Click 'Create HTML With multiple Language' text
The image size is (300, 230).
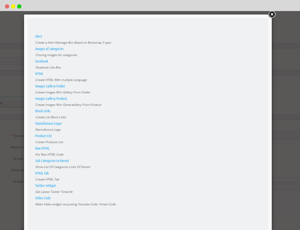click(61, 80)
